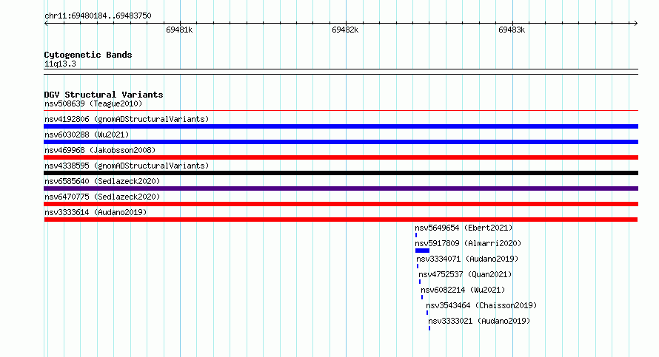Image resolution: width=659 pixels, height=357 pixels.
Task: Select the 11q13.3 band label
Action: [x=60, y=64]
